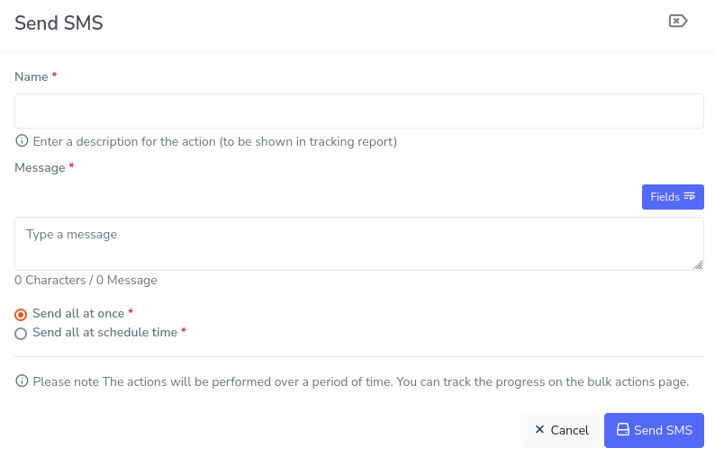The width and height of the screenshot is (715, 457).
Task: Click the bulk actions note text
Action: click(x=360, y=381)
